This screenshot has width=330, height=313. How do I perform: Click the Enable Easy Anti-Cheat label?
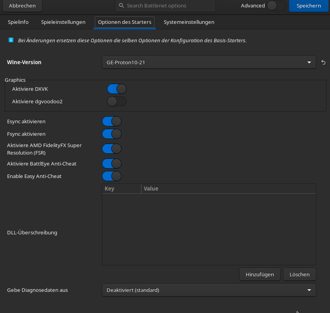[x=34, y=176]
